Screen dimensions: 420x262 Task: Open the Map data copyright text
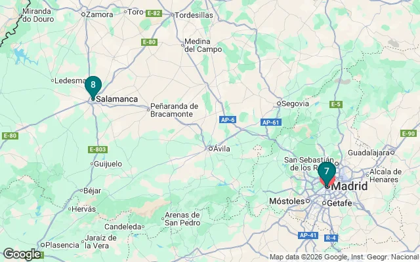point(344,257)
